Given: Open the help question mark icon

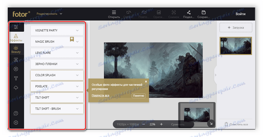Looking at the screenshot, I should click(16, 113).
